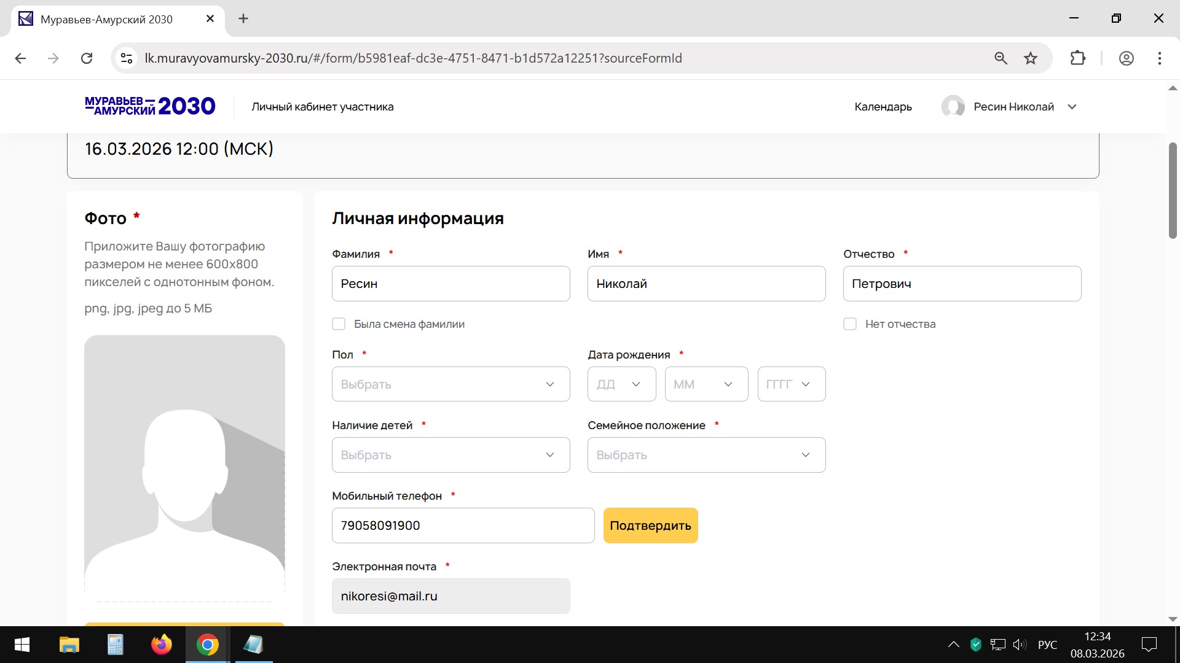Viewport: 1180px width, 663px height.
Task: Bookmark page with star icon
Action: click(1031, 58)
